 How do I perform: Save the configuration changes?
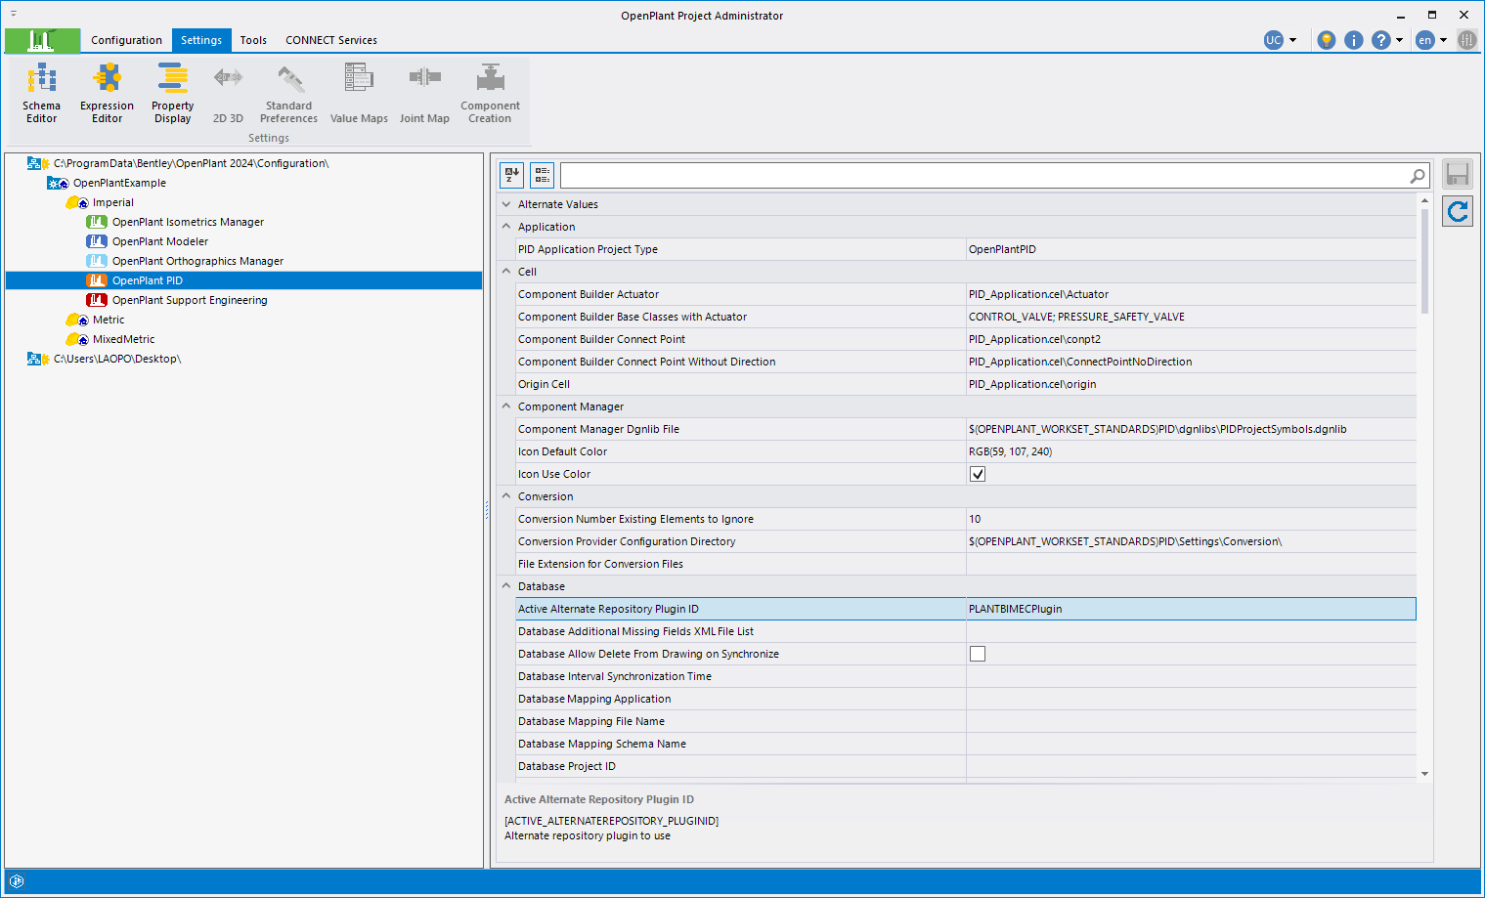click(1458, 174)
